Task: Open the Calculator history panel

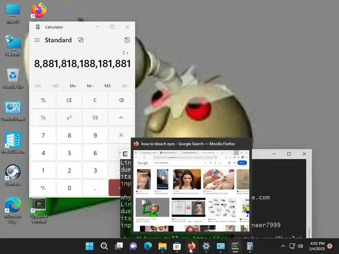Action: (127, 40)
